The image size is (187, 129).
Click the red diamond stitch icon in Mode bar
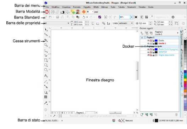click(84, 12)
